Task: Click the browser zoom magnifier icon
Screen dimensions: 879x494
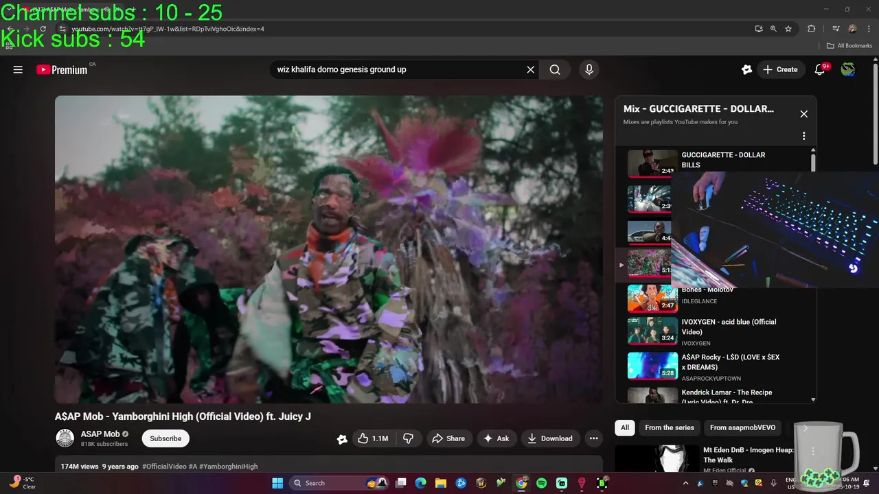Action: [x=773, y=29]
